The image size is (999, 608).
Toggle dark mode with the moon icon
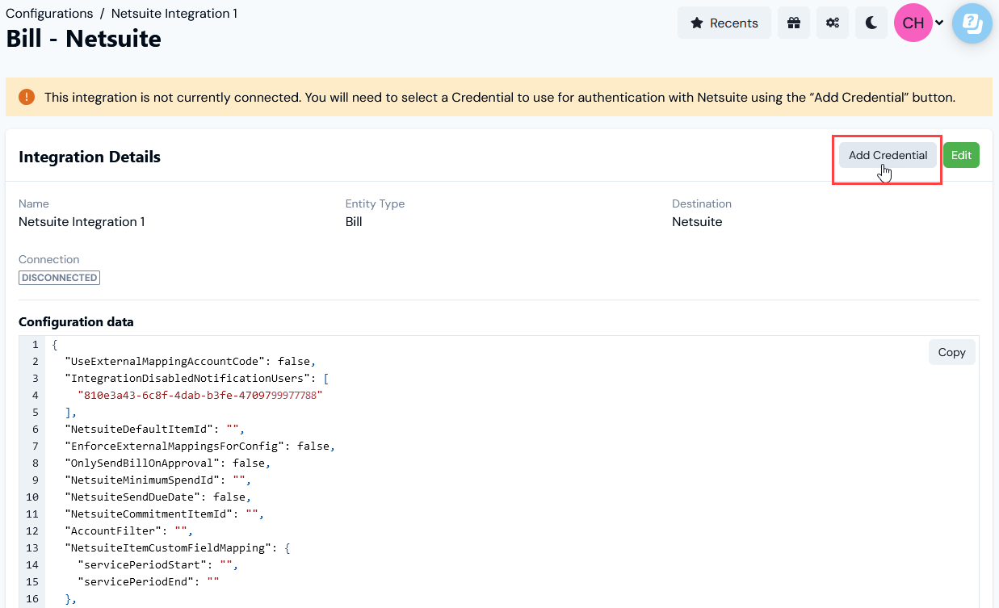[871, 23]
